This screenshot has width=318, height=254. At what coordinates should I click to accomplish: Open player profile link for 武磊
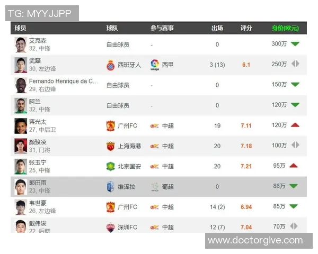(34, 61)
